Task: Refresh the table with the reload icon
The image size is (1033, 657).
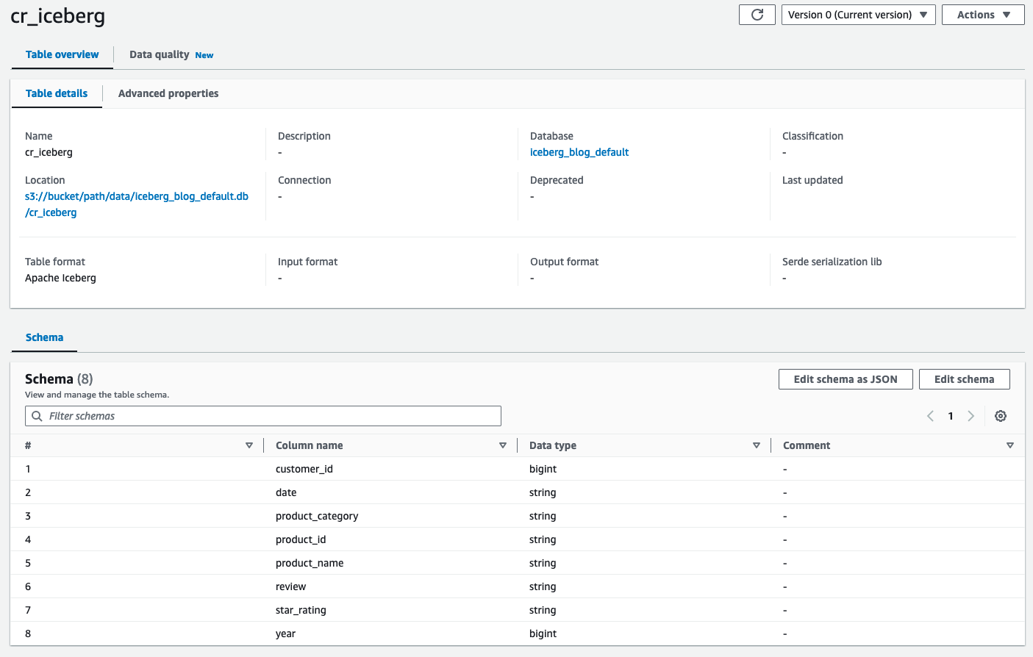Action: click(x=757, y=15)
